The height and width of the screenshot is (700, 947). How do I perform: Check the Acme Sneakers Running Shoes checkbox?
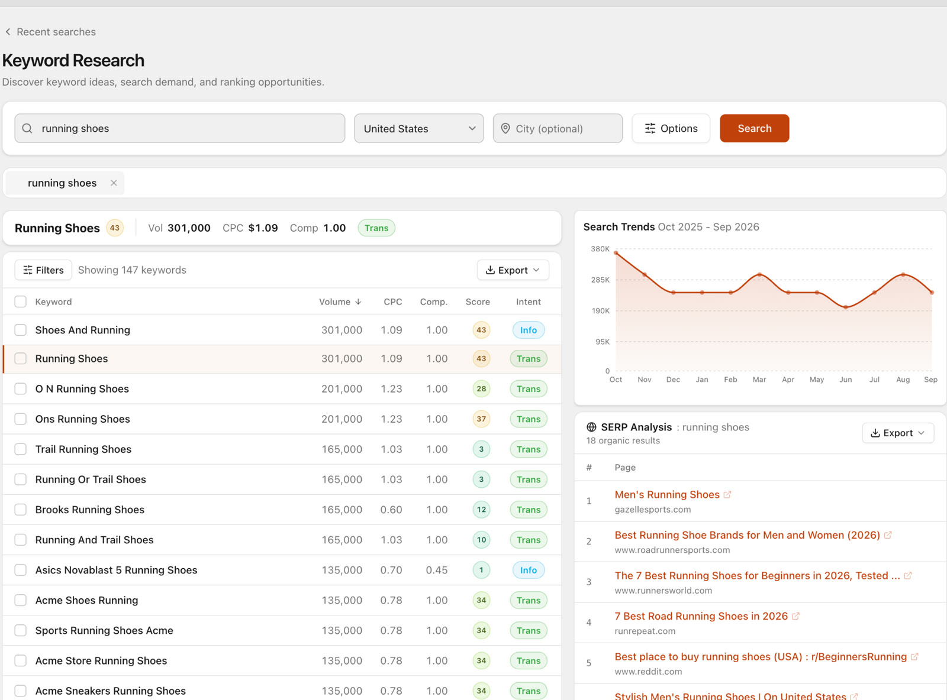click(21, 691)
